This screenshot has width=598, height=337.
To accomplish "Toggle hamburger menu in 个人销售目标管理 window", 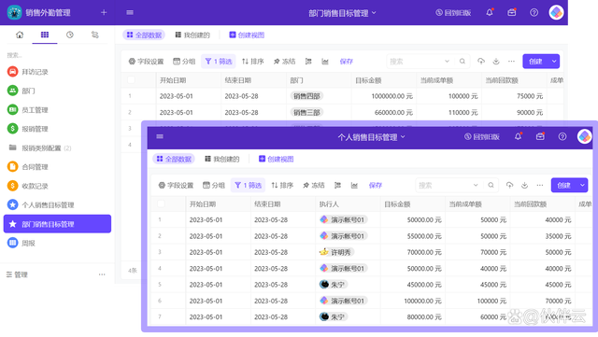I will click(160, 136).
